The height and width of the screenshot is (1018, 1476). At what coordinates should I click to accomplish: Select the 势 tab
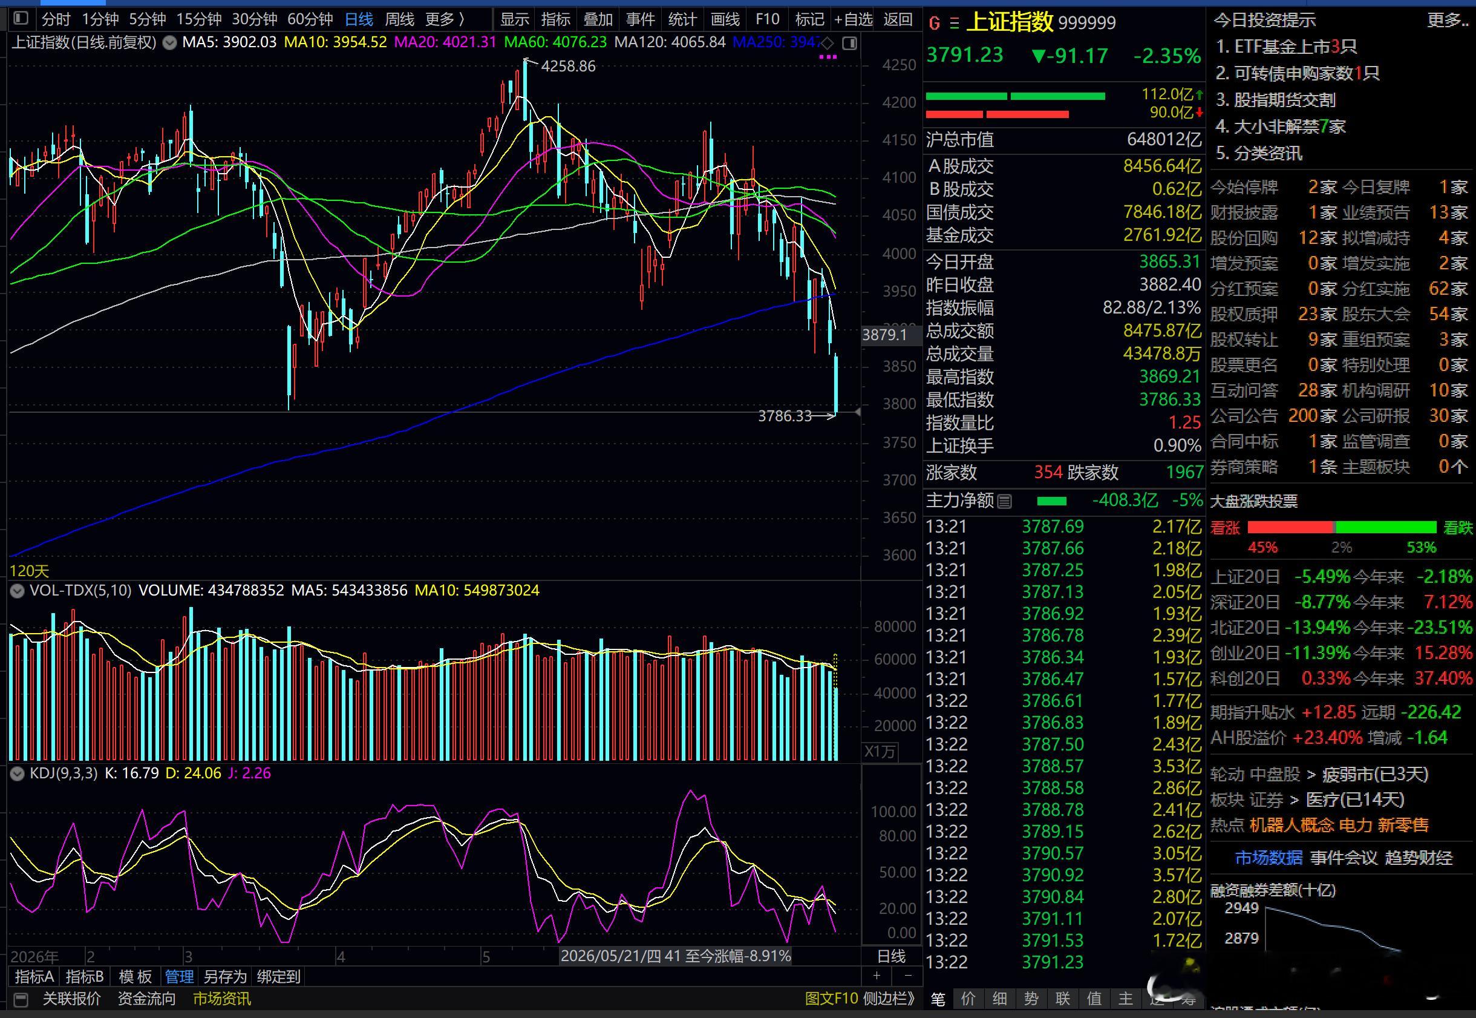pos(1031,999)
